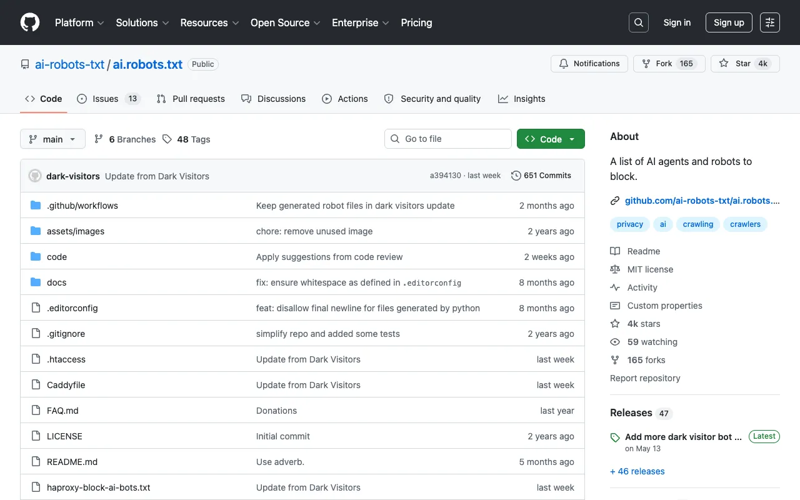This screenshot has width=800, height=500.
Task: Click the dark-visitors avatar image
Action: coord(35,176)
